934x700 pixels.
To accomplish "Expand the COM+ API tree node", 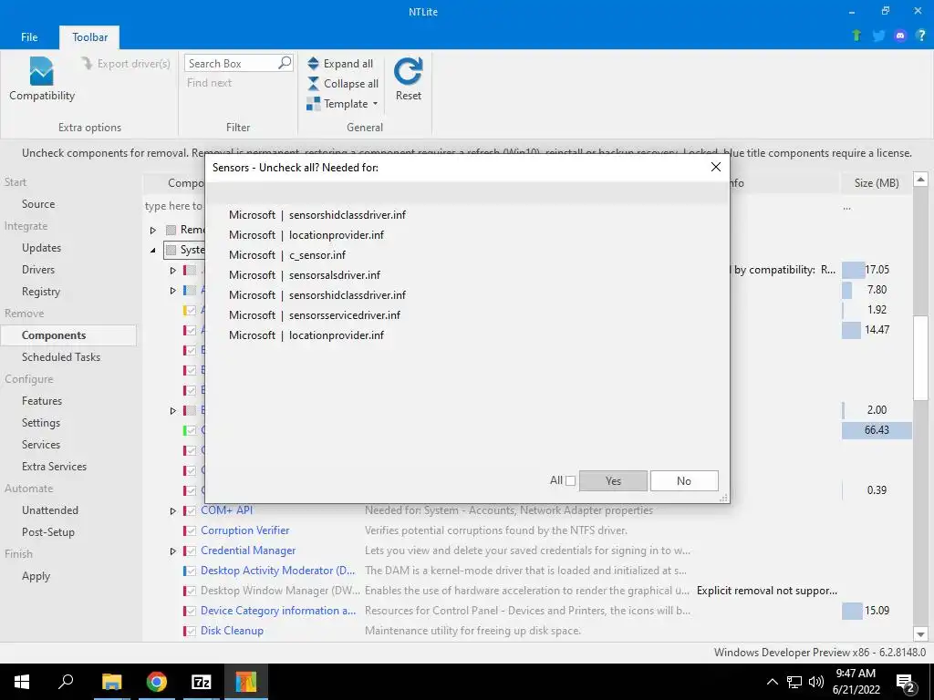I will (x=172, y=510).
